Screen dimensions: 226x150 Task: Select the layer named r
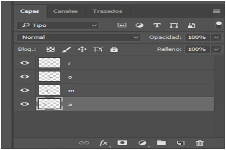(x=114, y=63)
